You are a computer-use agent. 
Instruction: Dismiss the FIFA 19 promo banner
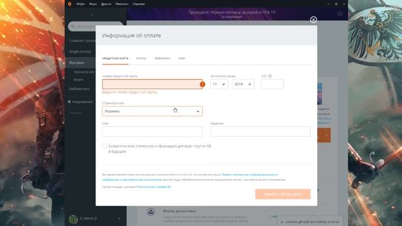(x=340, y=14)
